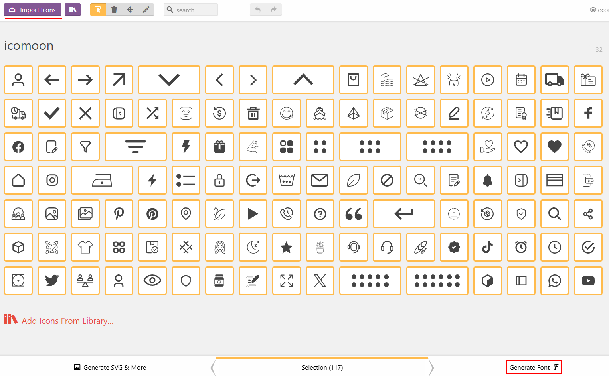Open the Selection (117) tab
The width and height of the screenshot is (609, 376).
click(x=322, y=367)
